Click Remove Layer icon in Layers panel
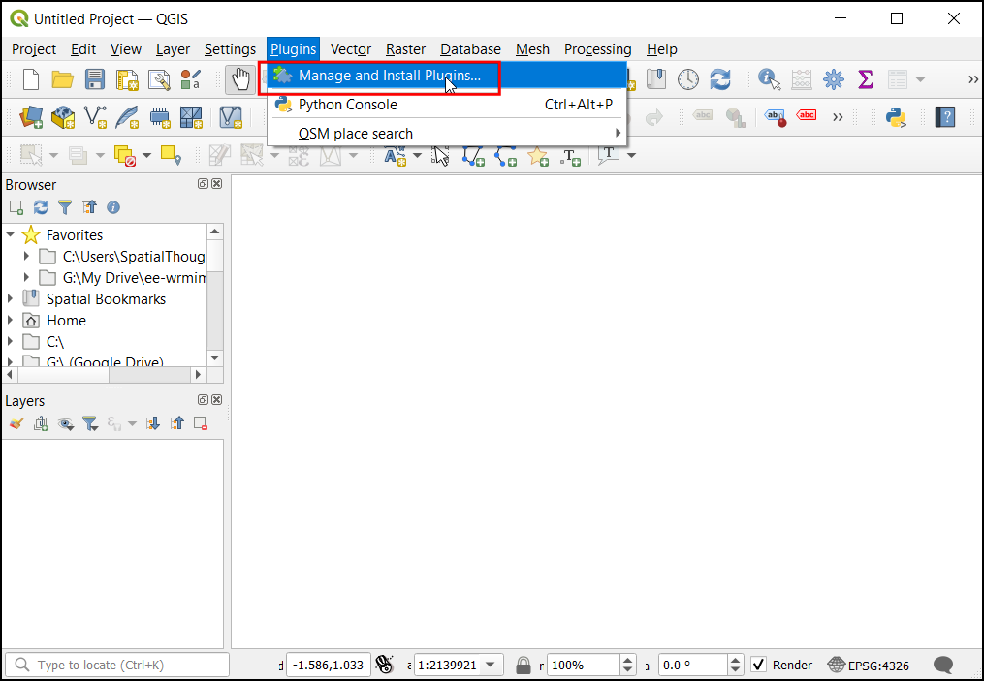This screenshot has width=984, height=681. coord(201,424)
